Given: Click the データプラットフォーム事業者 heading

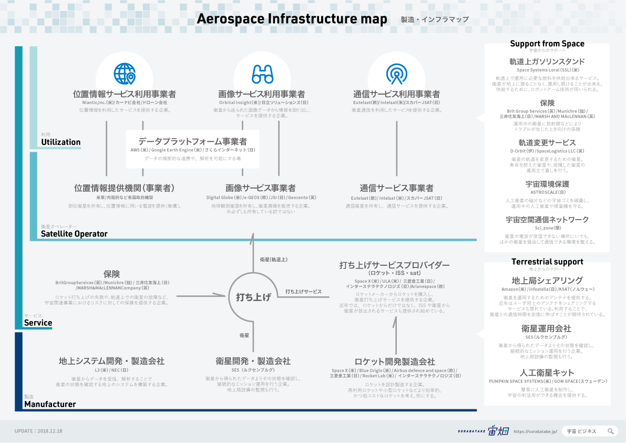Looking at the screenshot, I should 192,141.
